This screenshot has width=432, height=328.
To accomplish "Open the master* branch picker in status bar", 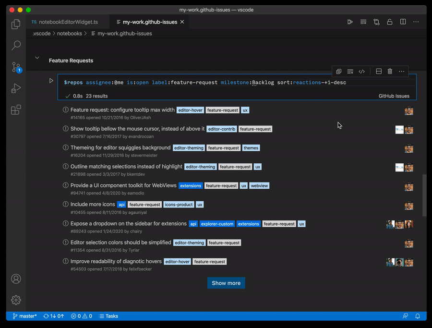I will [25, 316].
